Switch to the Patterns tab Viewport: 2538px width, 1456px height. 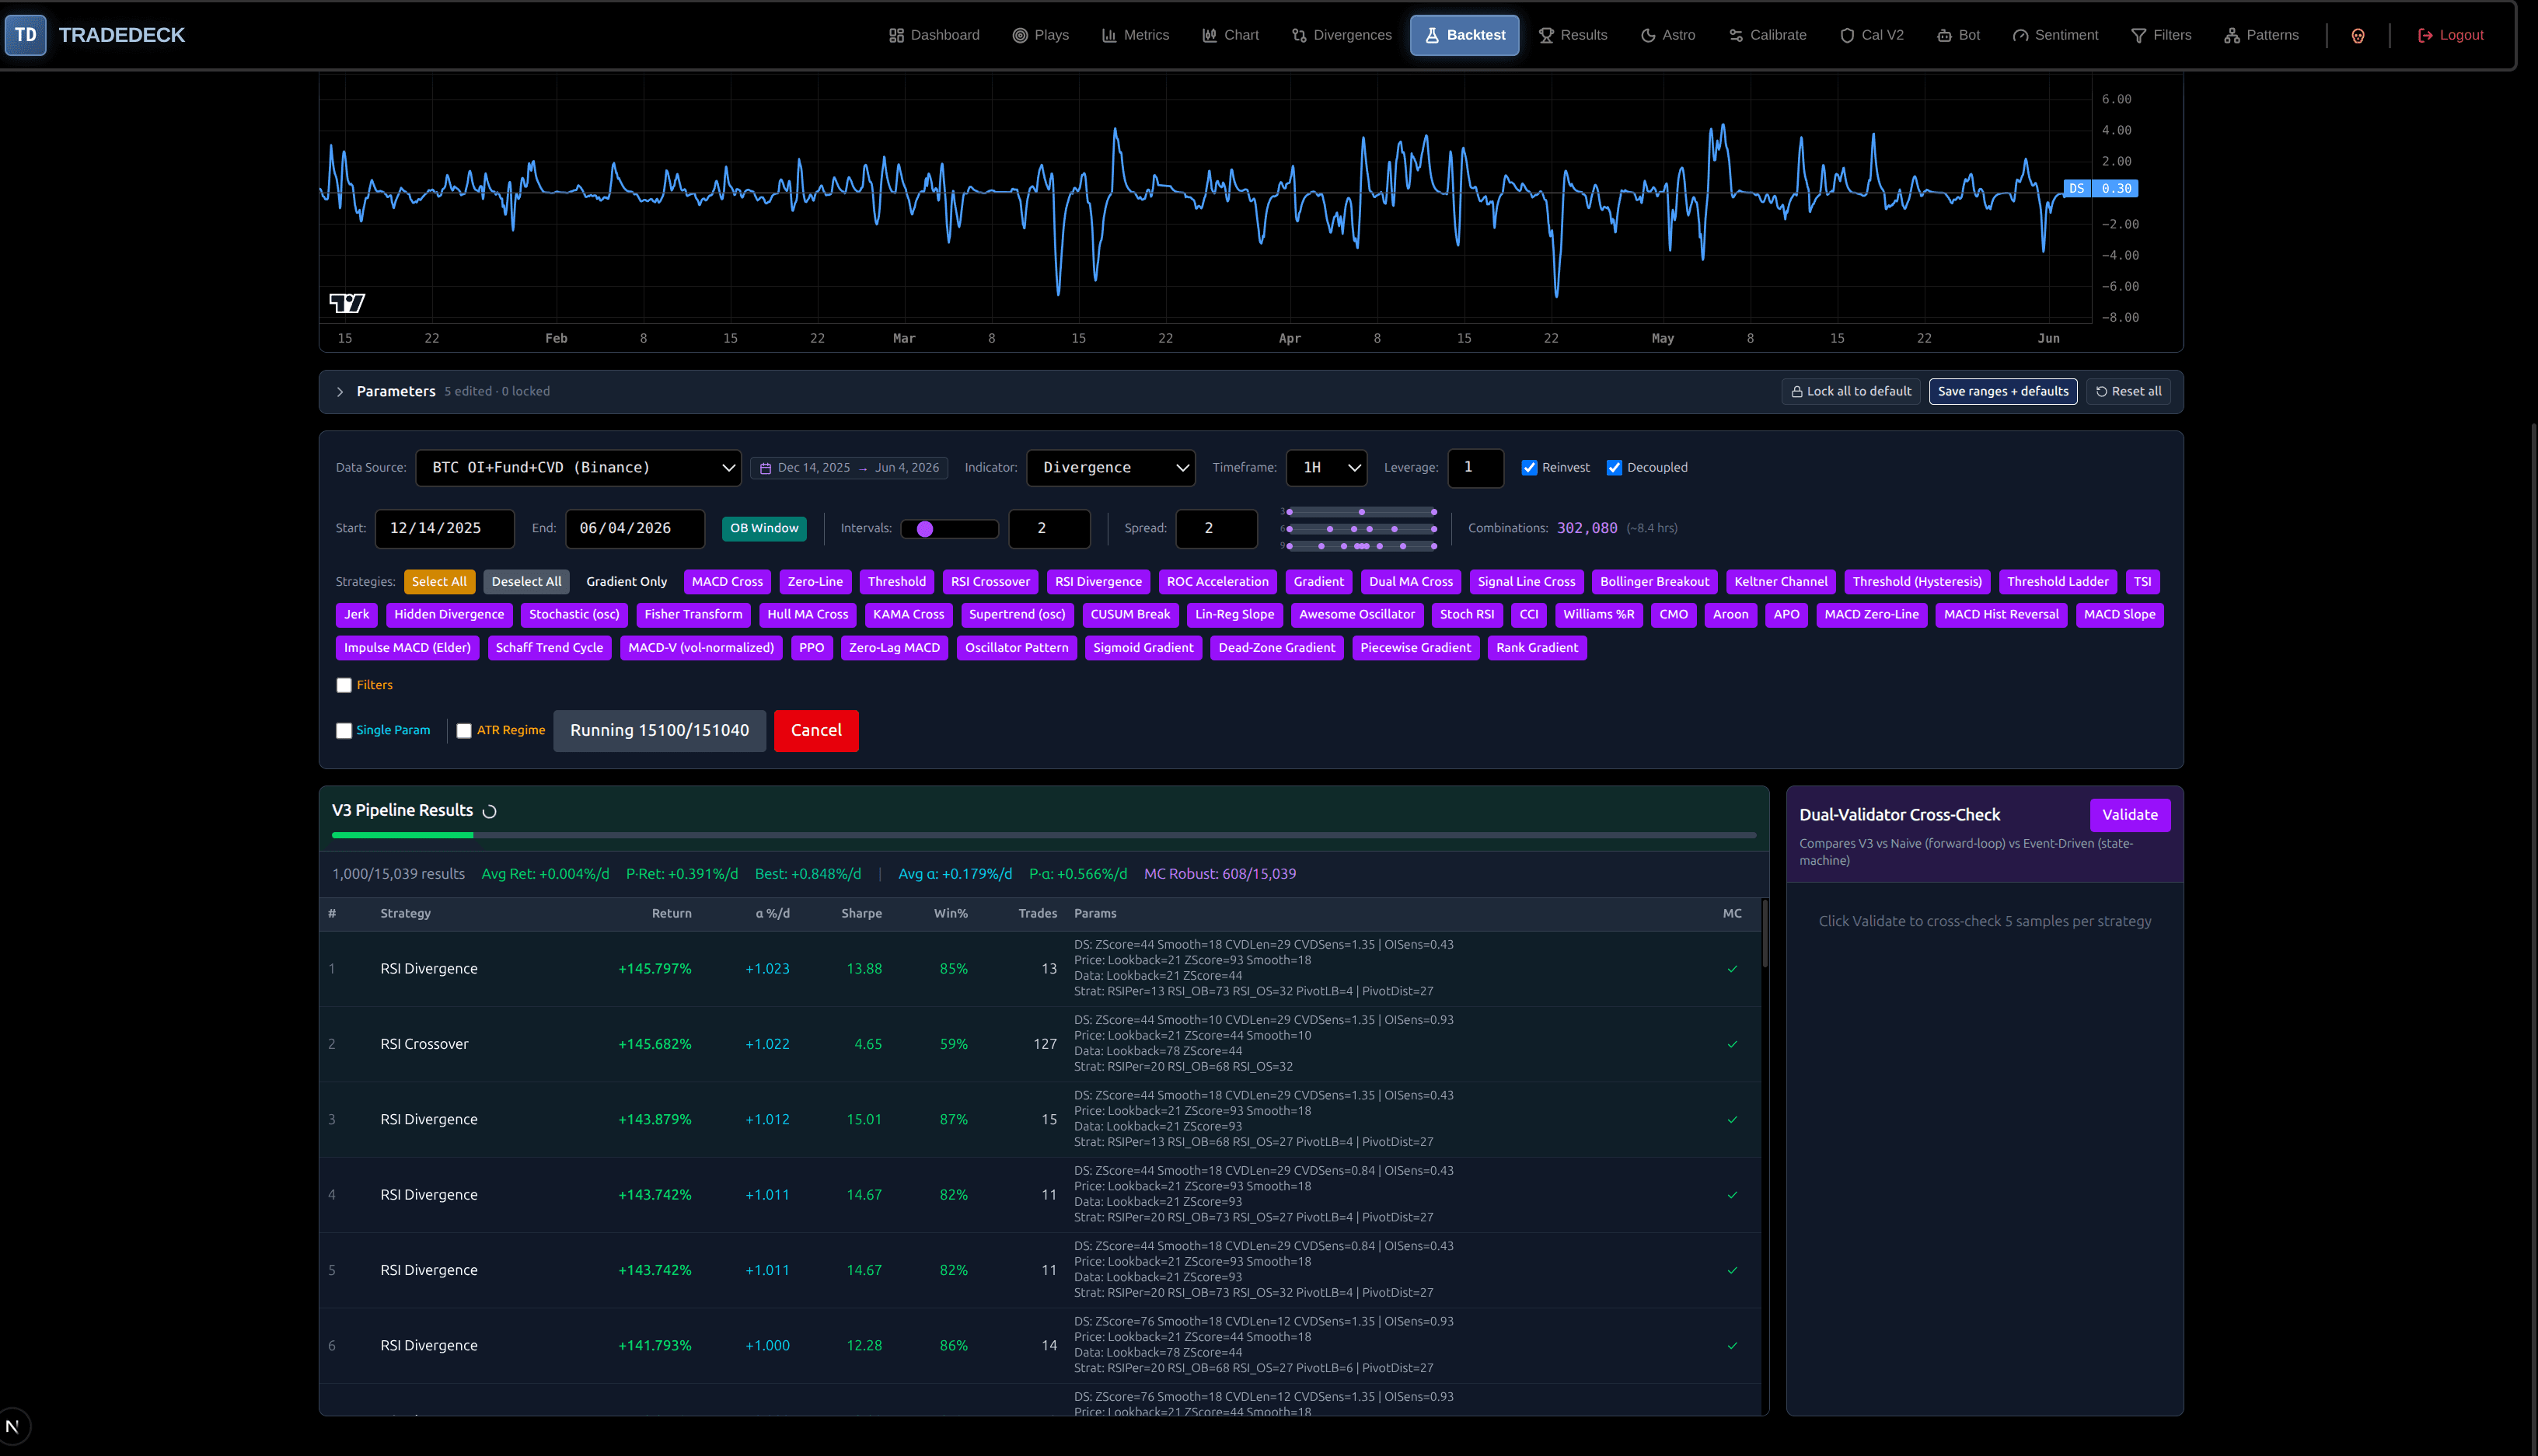pyautogui.click(x=2261, y=35)
